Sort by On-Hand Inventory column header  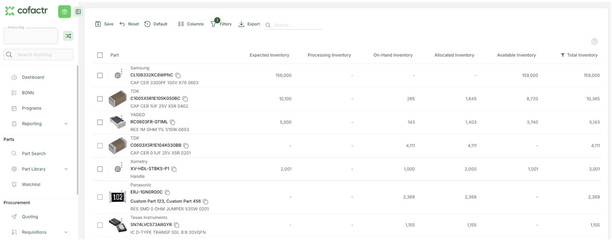click(x=393, y=55)
